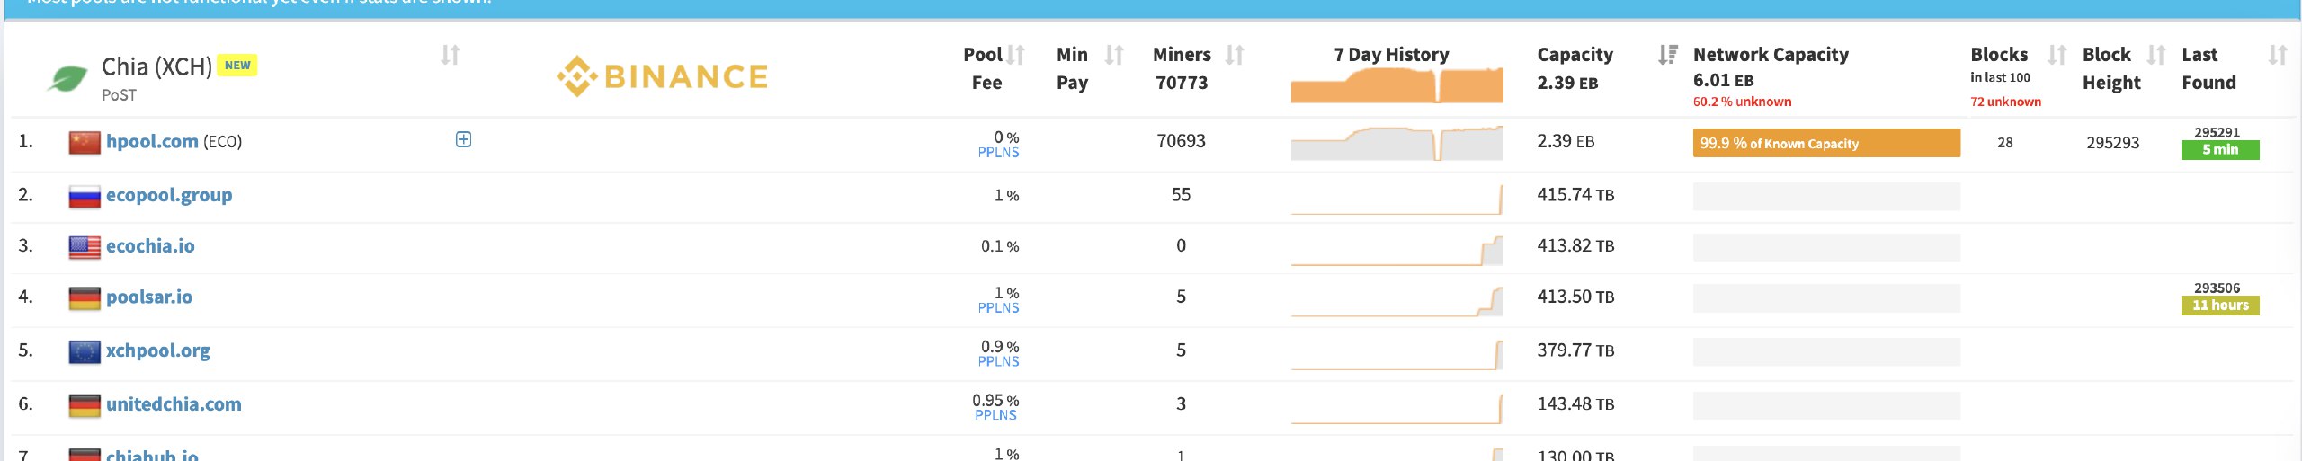Image resolution: width=2302 pixels, height=461 pixels.
Task: Sort by Min Pay column
Action: (x=1114, y=55)
